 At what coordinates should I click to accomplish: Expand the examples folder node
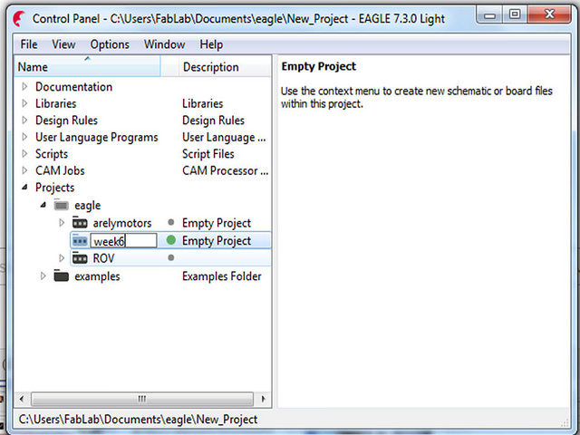coord(43,275)
